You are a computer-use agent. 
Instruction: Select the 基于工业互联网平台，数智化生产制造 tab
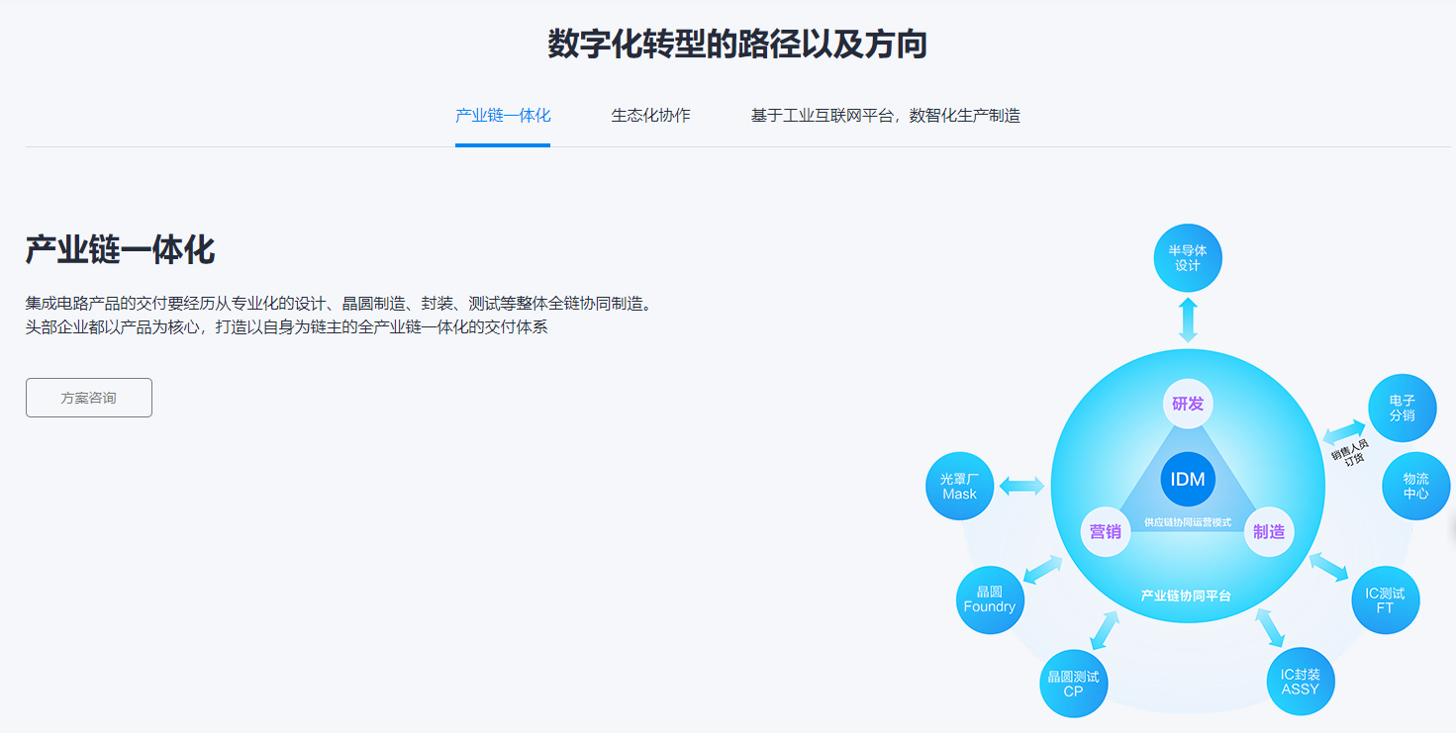(885, 116)
